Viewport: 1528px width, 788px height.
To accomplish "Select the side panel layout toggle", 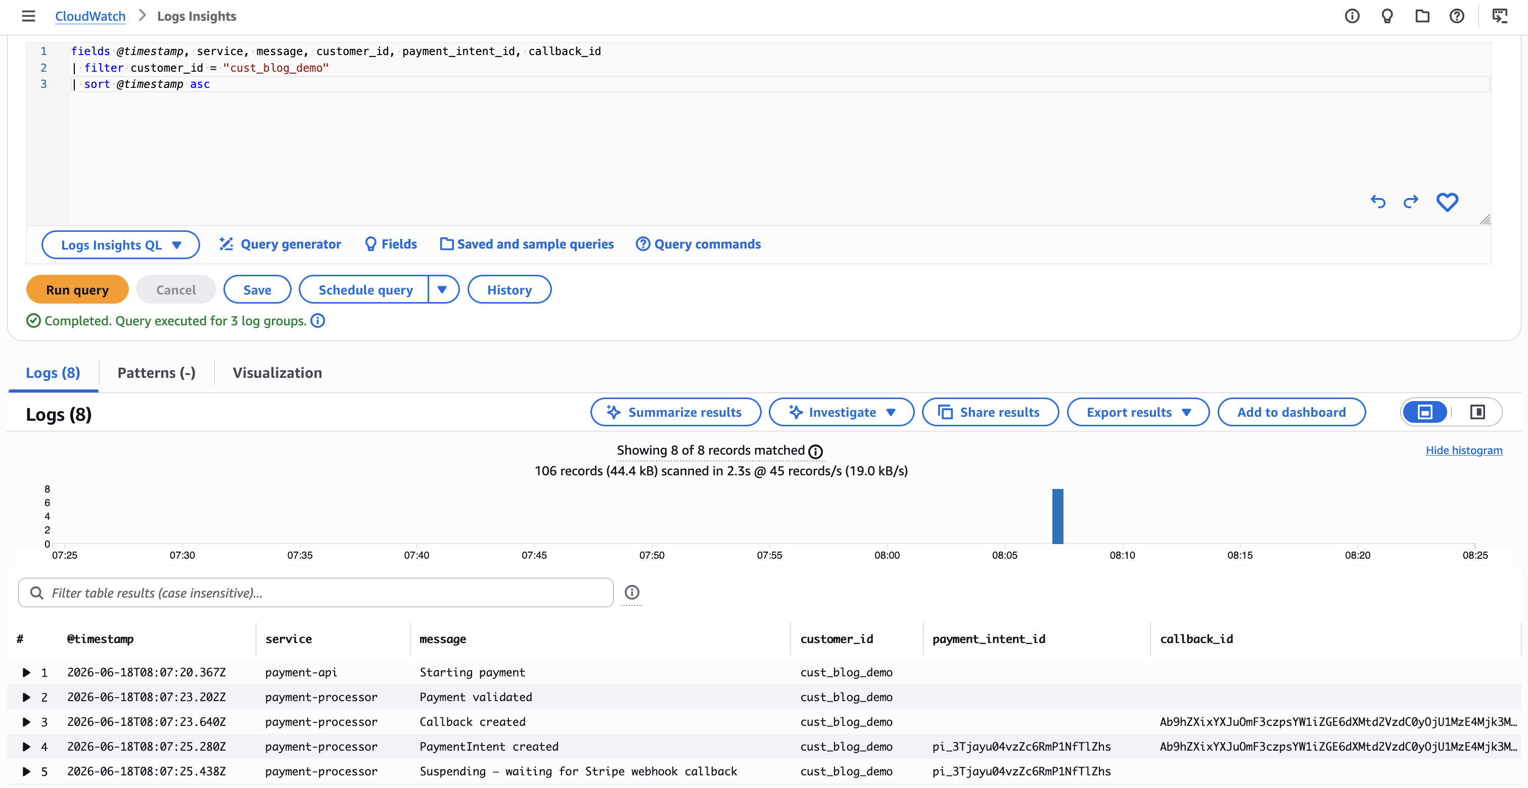I will pyautogui.click(x=1477, y=412).
